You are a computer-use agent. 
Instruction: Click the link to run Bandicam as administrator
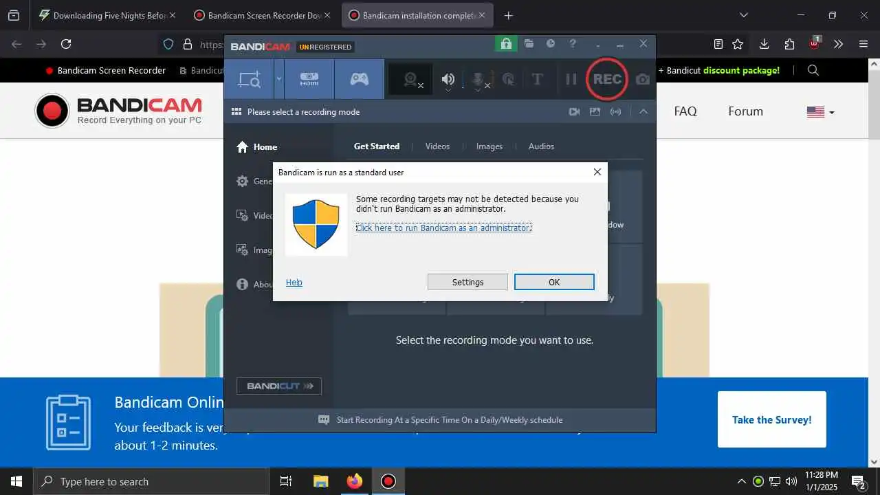point(443,228)
